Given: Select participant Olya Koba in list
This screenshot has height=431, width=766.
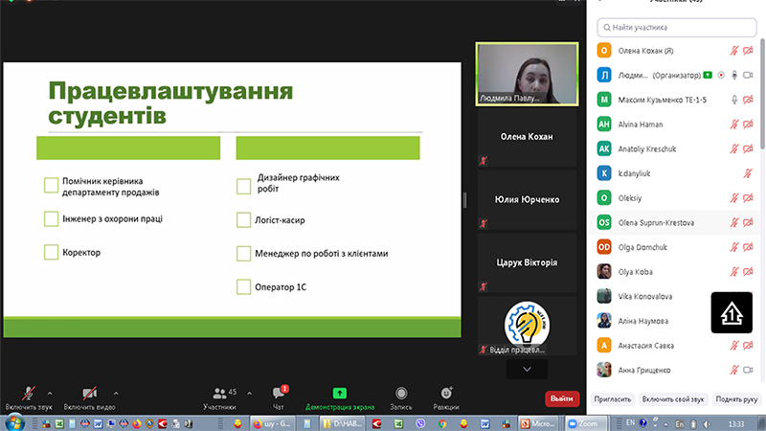Looking at the screenshot, I should [674, 272].
